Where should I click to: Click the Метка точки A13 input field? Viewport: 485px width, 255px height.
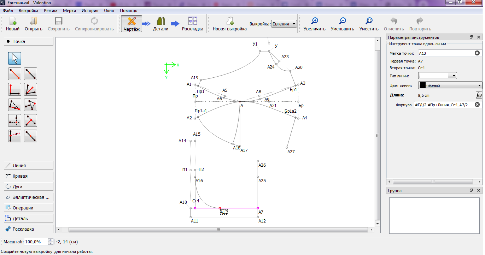coord(445,53)
